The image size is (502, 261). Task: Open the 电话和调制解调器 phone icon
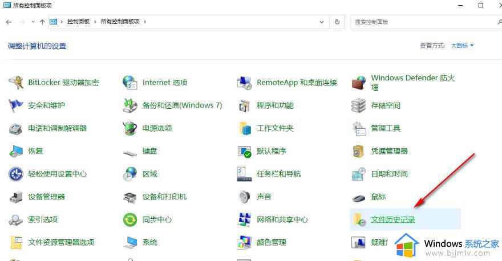tap(16, 128)
